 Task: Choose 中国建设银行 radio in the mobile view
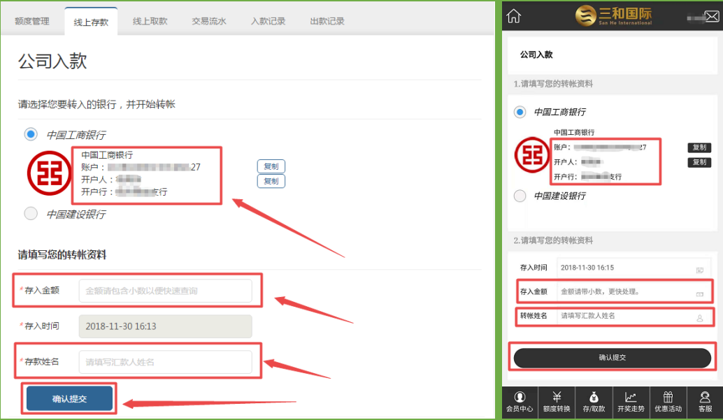(520, 196)
